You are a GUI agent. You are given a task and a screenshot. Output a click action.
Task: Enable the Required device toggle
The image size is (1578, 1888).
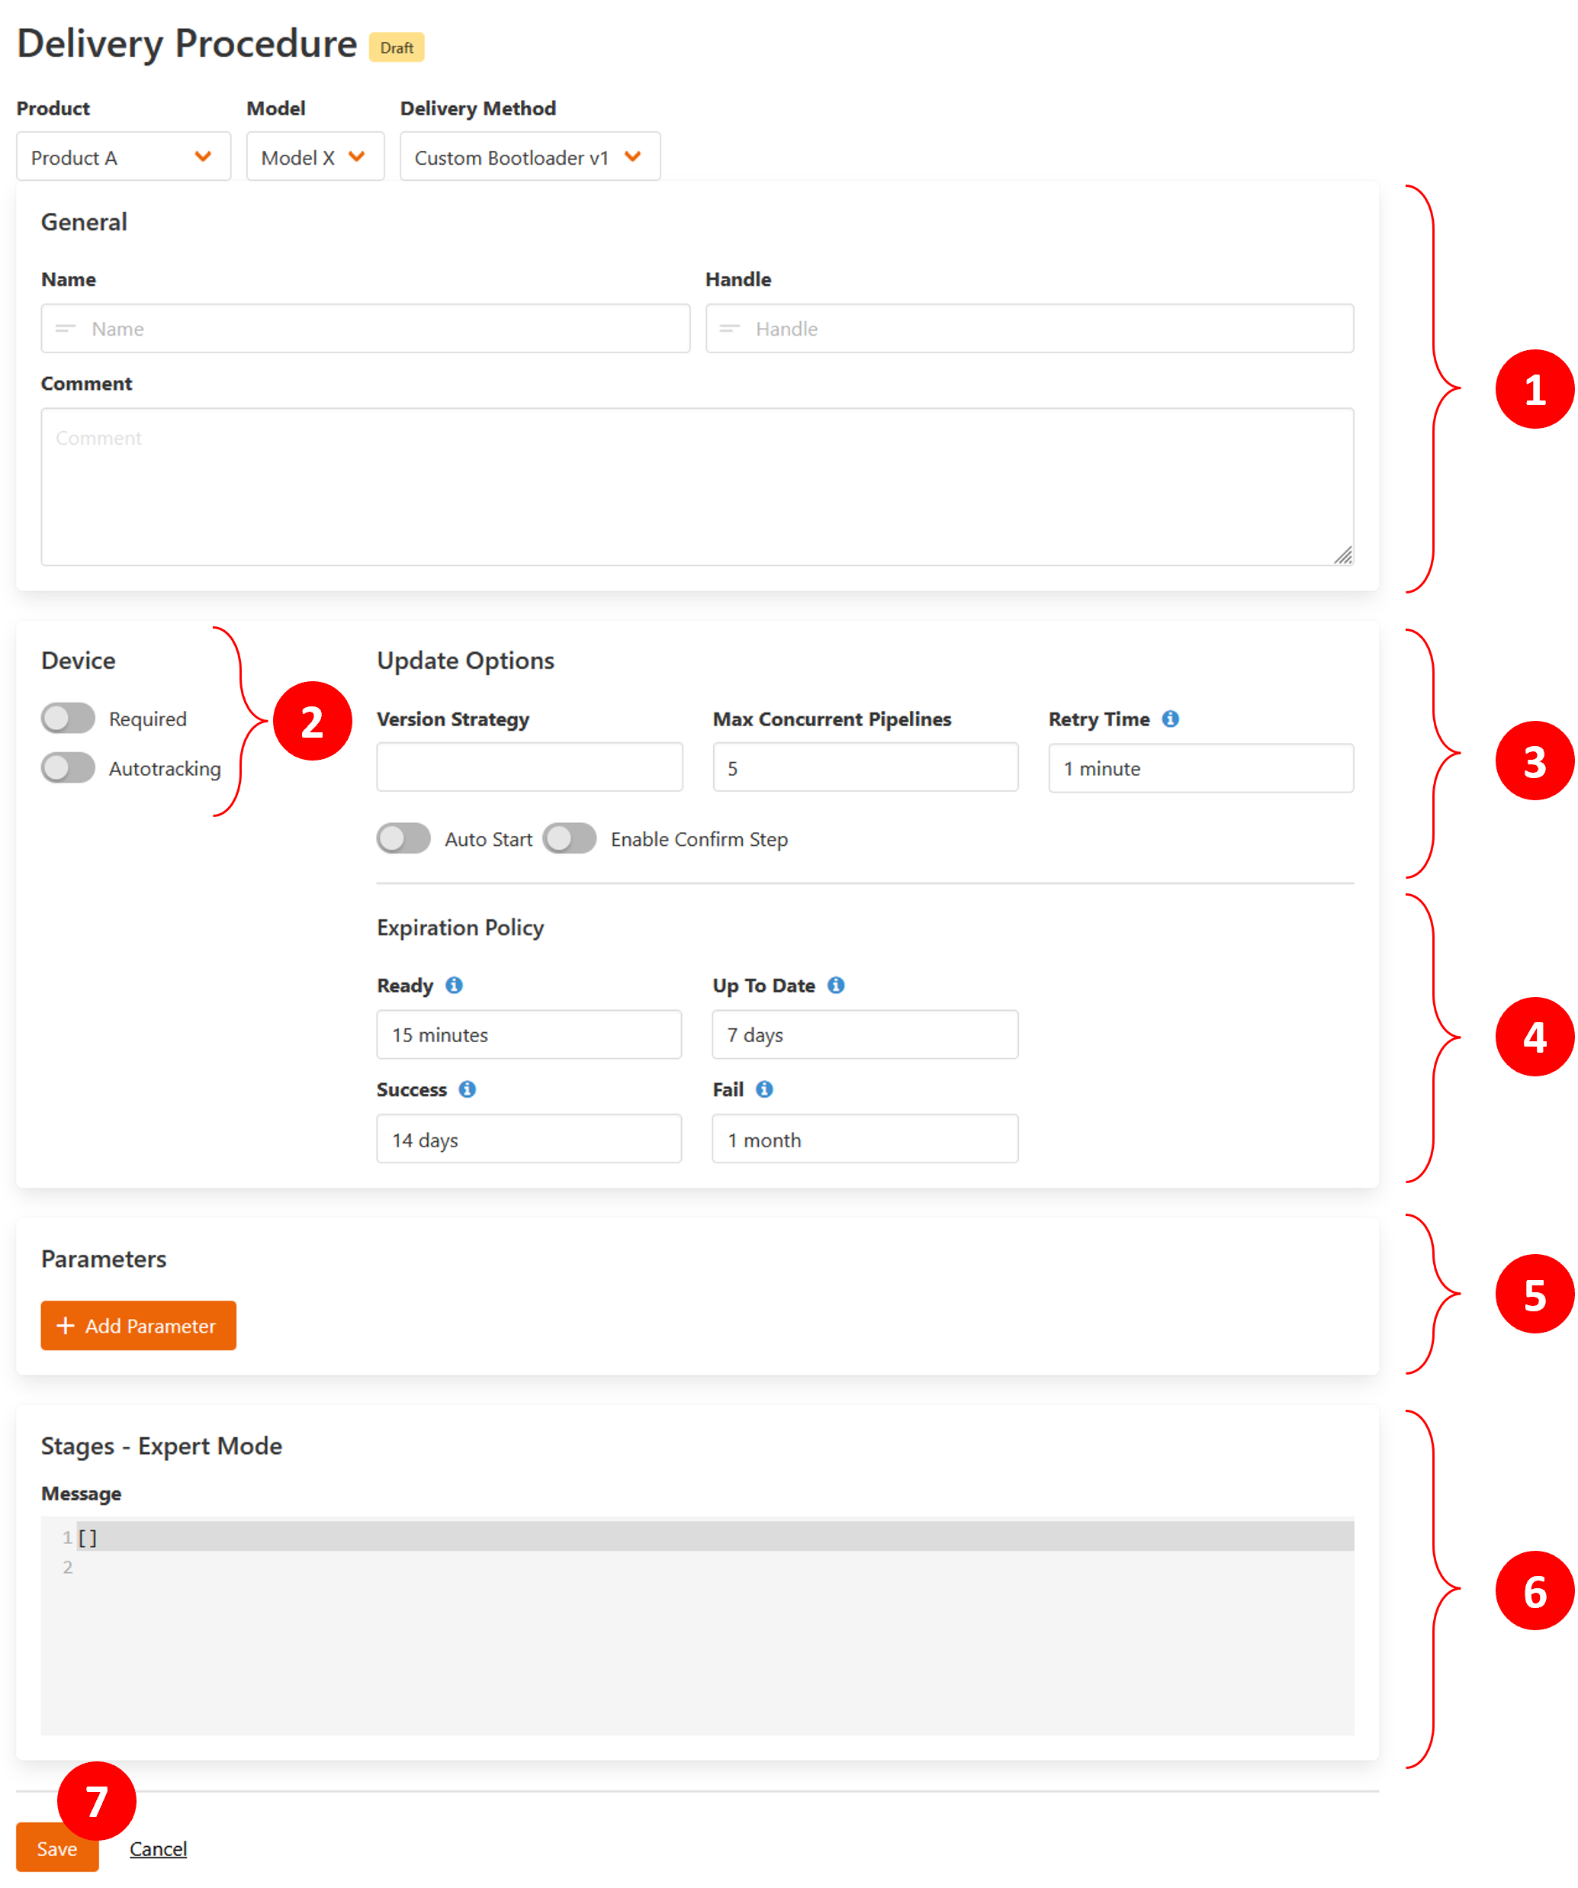[67, 719]
